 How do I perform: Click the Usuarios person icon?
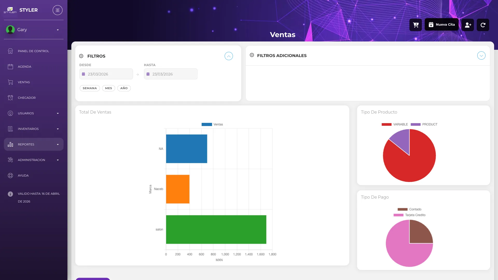tap(10, 113)
